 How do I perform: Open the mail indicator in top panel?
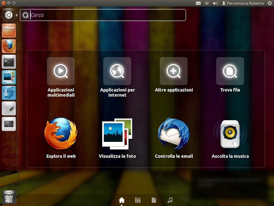click(x=198, y=3)
